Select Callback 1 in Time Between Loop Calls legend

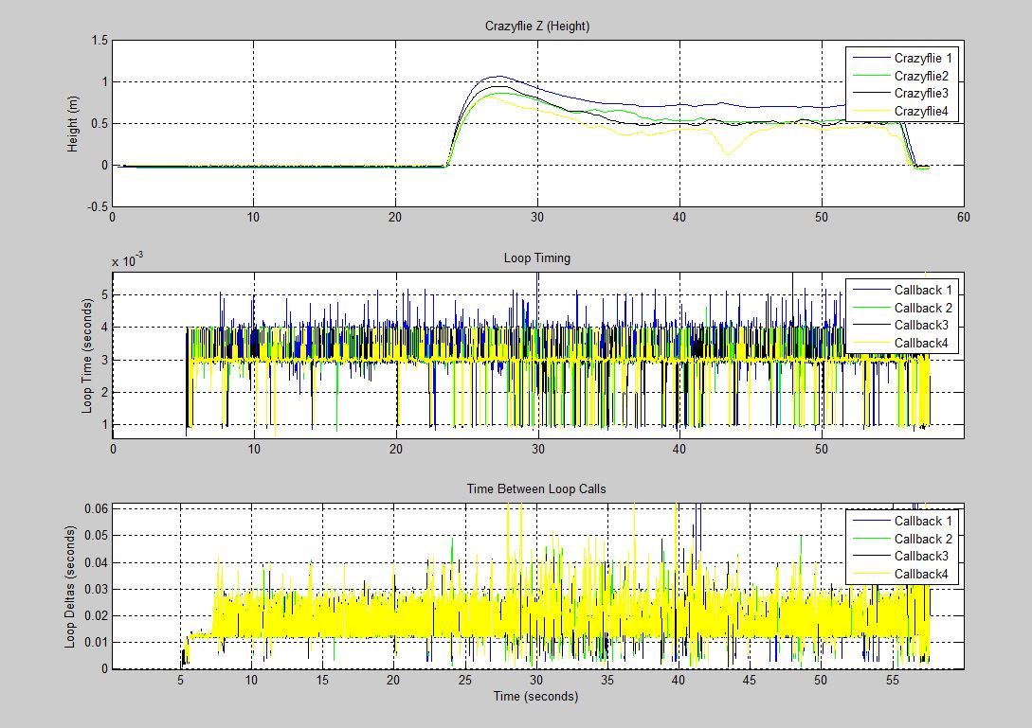[x=923, y=521]
